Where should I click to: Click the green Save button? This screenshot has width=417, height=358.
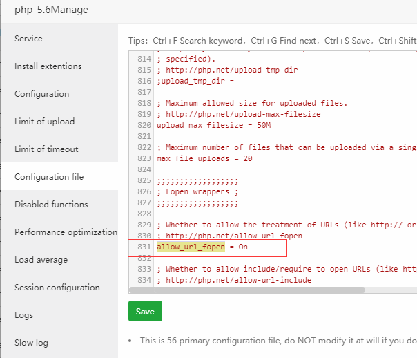[x=145, y=311]
